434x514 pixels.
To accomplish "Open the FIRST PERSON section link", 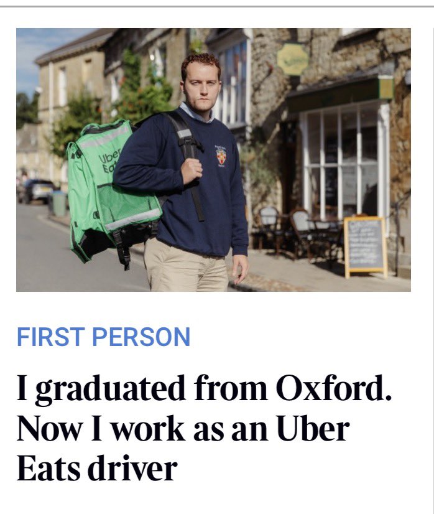I will tap(103, 337).
